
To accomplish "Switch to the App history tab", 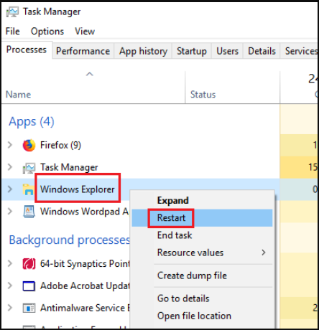I will pyautogui.click(x=143, y=51).
